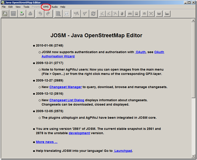The height and width of the screenshot is (160, 197).
Task: Open the Tools menu
Action: coord(26,7)
